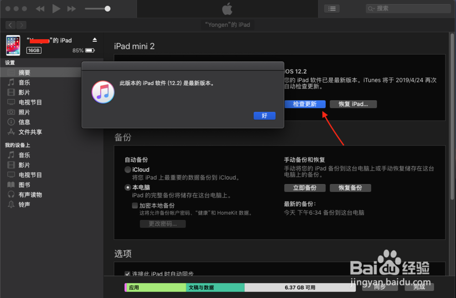Click the iPad mini 2 heading
Image resolution: width=456 pixels, height=298 pixels.
135,46
